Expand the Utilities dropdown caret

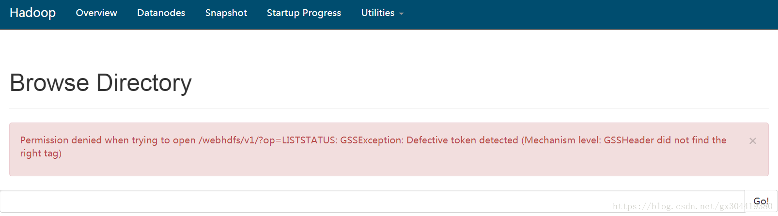tap(401, 14)
